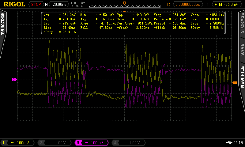Click the magenta channel 3 ground marker
This screenshot has height=147, width=245.
click(x=14, y=80)
